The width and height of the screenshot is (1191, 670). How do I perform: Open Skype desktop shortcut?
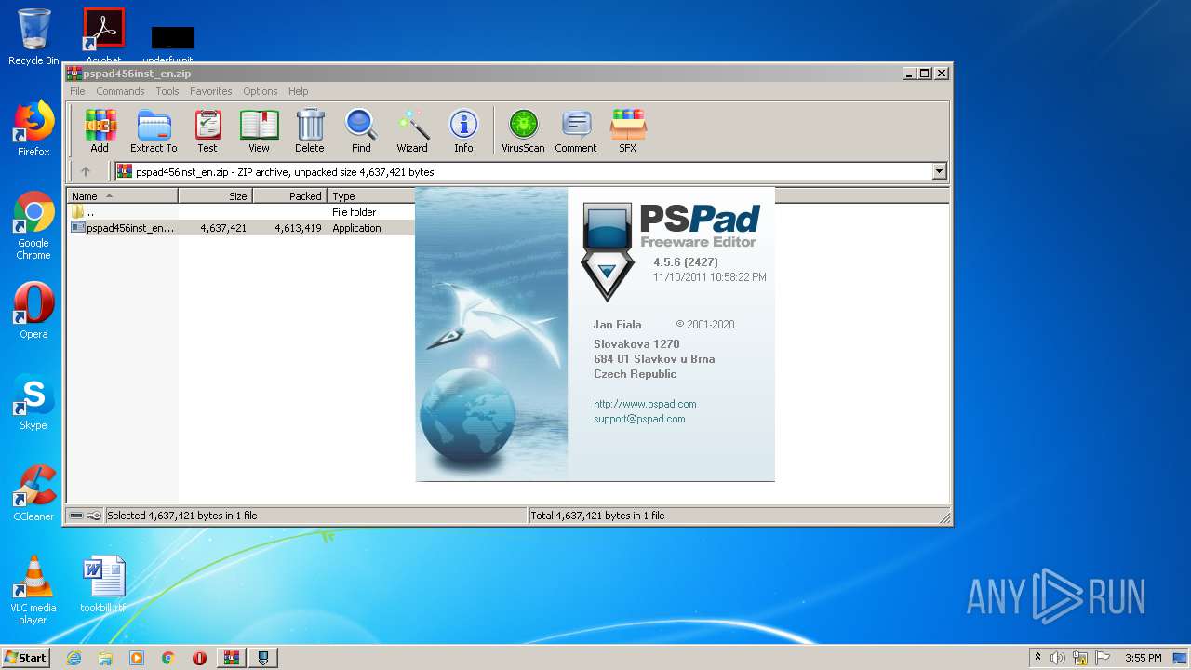(33, 402)
